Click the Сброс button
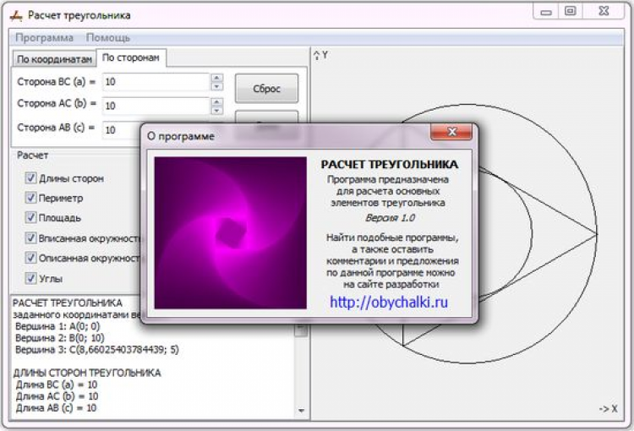The image size is (634, 431). (x=266, y=88)
